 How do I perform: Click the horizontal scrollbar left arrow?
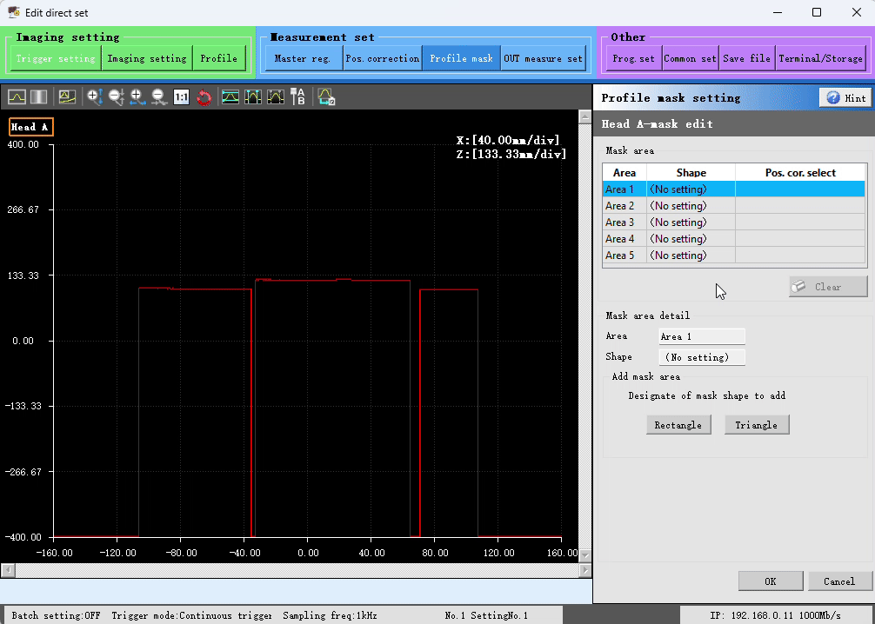pos(7,570)
